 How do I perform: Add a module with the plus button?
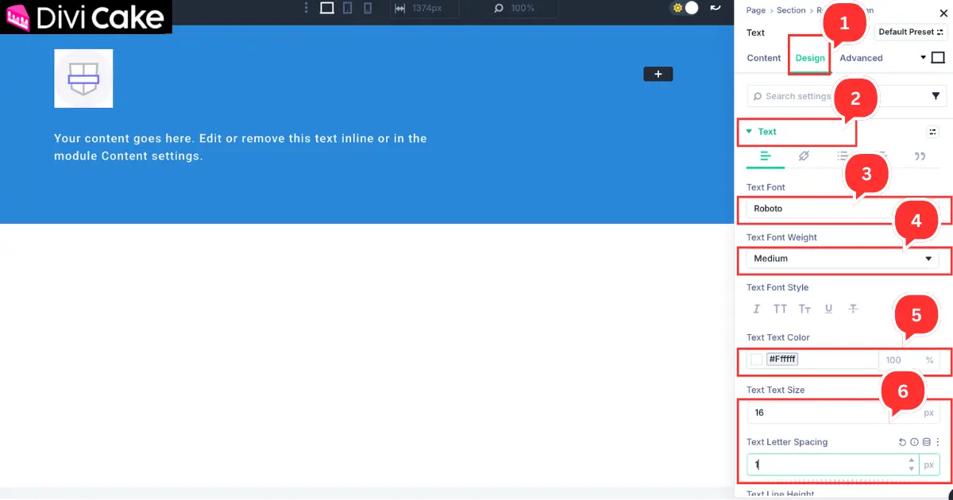(x=658, y=74)
